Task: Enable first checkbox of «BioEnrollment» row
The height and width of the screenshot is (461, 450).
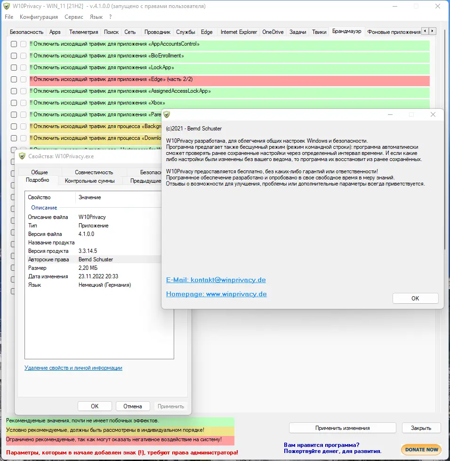Action: tap(14, 56)
